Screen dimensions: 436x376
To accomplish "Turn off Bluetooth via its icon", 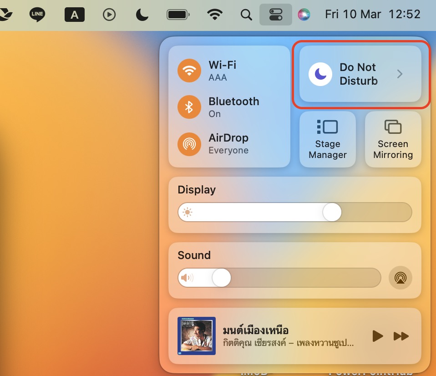I will coord(189,107).
